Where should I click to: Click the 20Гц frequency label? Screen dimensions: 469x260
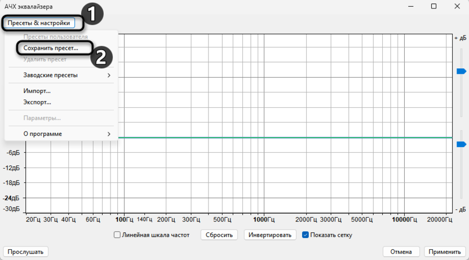pyautogui.click(x=33, y=219)
